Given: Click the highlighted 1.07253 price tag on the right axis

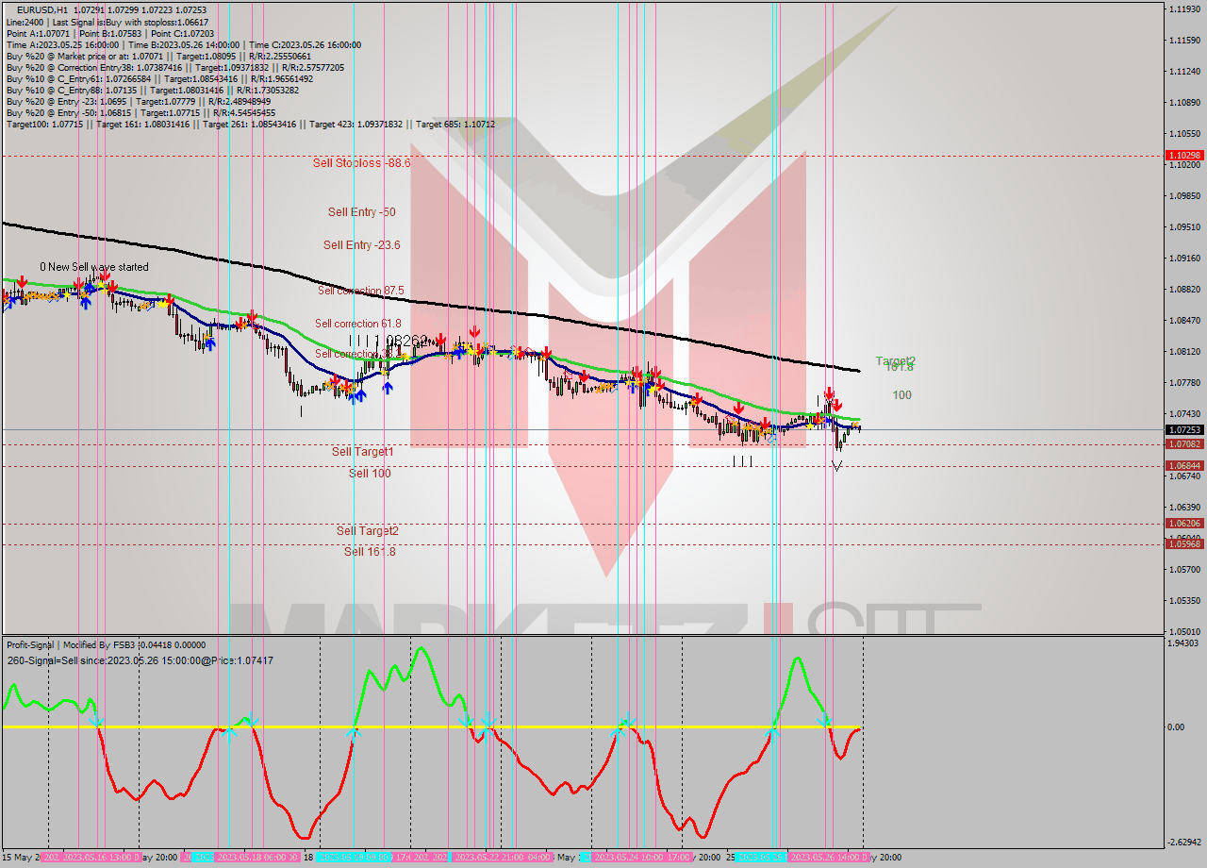Looking at the screenshot, I should click(x=1181, y=429).
